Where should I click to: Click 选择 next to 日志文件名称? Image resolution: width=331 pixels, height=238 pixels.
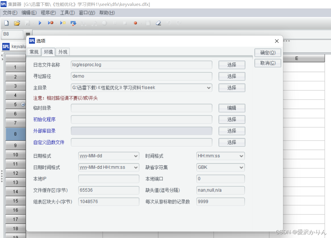tap(232, 65)
